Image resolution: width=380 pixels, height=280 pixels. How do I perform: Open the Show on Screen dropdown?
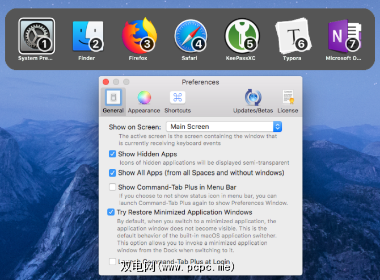pyautogui.click(x=223, y=127)
